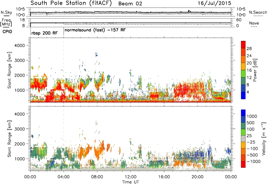Click the South Pole Station (fitACF) title
The width and height of the screenshot is (267, 184).
click(71, 3)
